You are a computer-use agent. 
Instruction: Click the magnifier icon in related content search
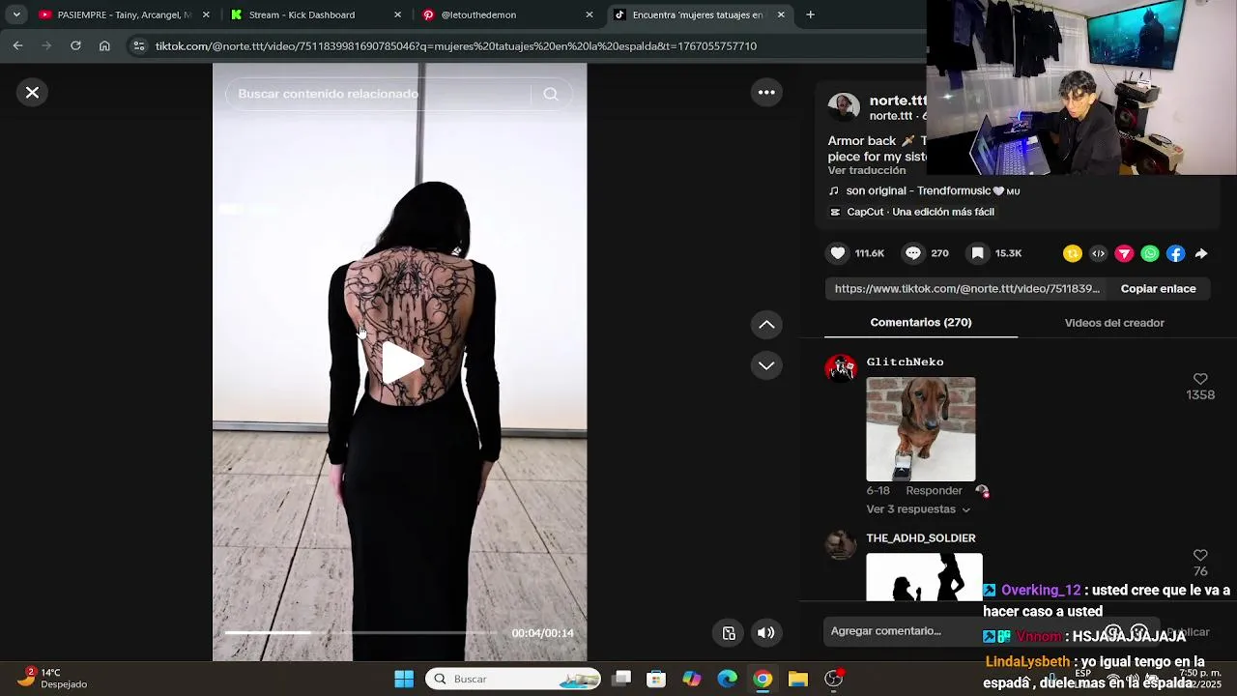tap(551, 94)
